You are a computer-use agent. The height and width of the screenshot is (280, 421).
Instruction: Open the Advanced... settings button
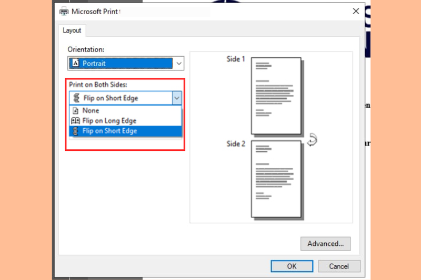click(325, 244)
